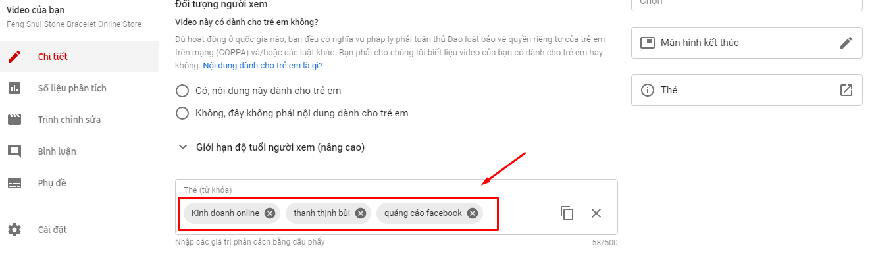
Task: Remove the "quảng cáo facebook" tag
Action: 473,213
